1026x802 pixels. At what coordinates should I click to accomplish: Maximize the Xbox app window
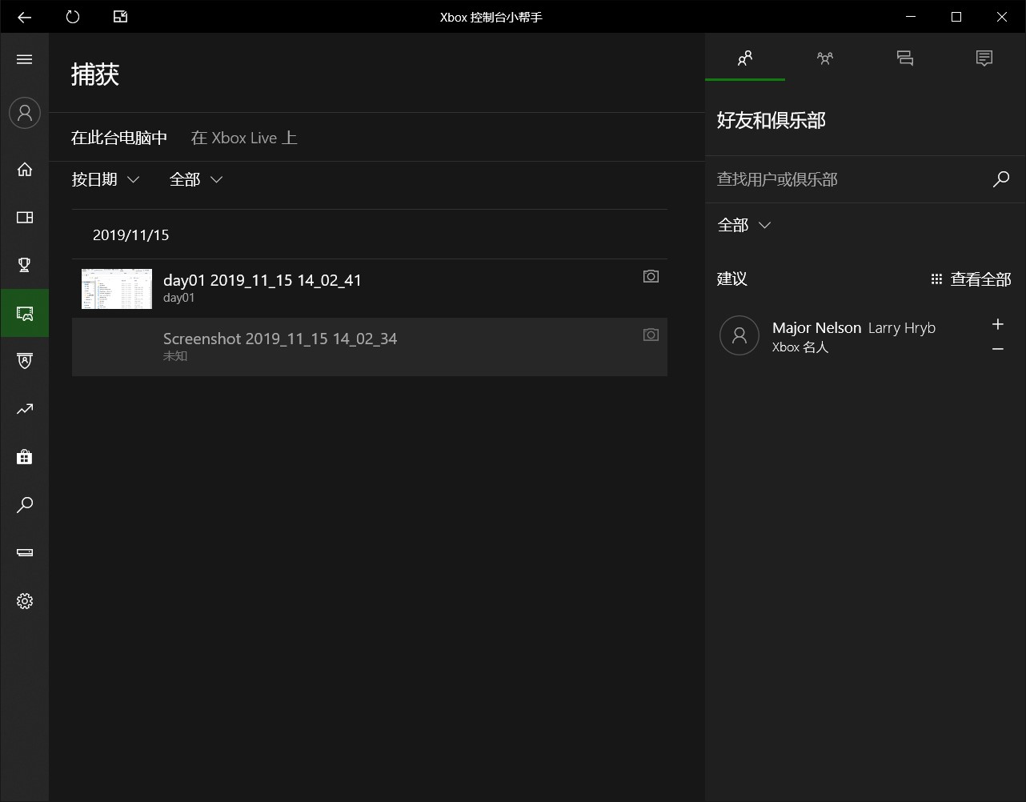[x=956, y=17]
